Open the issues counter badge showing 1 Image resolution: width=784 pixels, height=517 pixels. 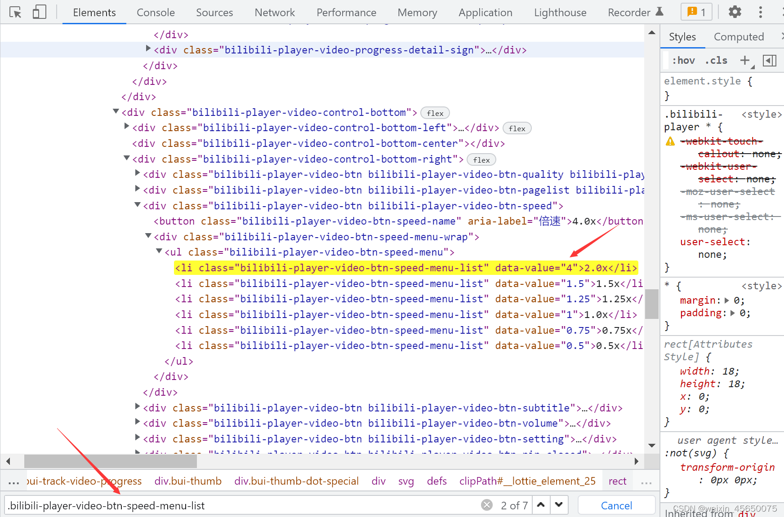click(x=696, y=12)
